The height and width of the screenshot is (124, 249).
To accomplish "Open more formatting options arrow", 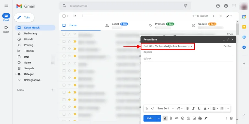I will (228, 108).
